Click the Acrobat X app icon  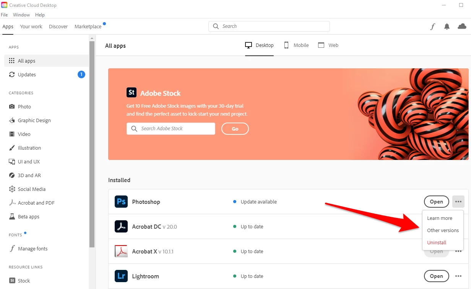[121, 251]
